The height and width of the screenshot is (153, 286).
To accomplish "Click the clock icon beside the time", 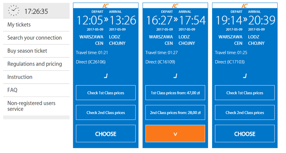I will point(14,11).
